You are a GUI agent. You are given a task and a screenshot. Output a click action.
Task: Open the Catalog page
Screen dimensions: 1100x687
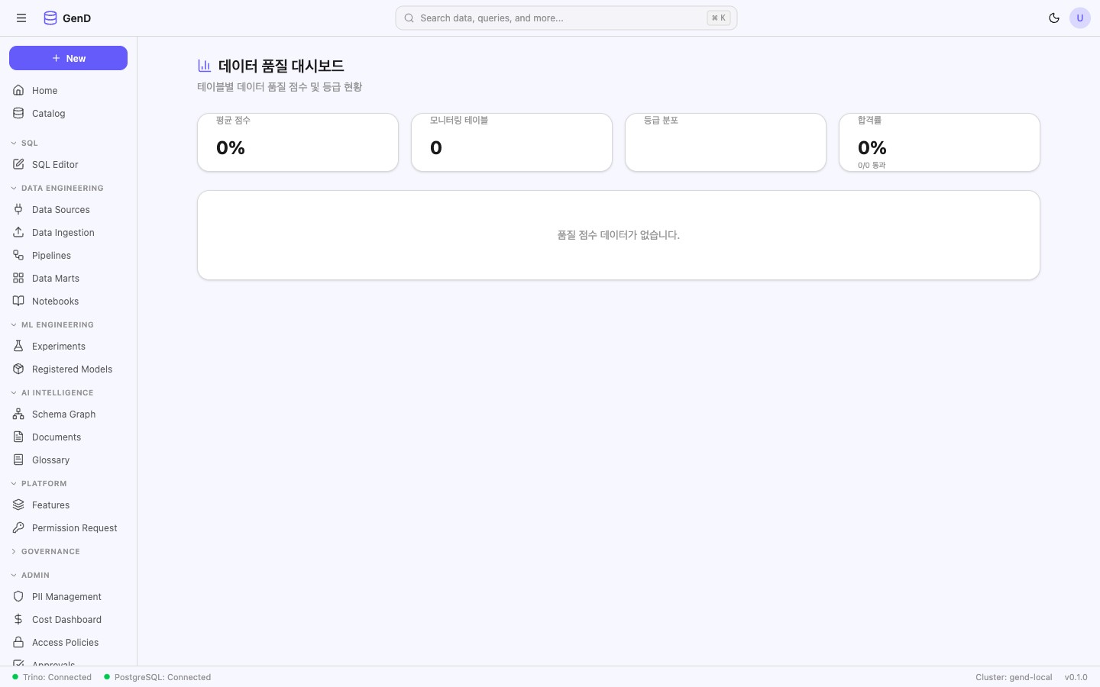pyautogui.click(x=48, y=114)
